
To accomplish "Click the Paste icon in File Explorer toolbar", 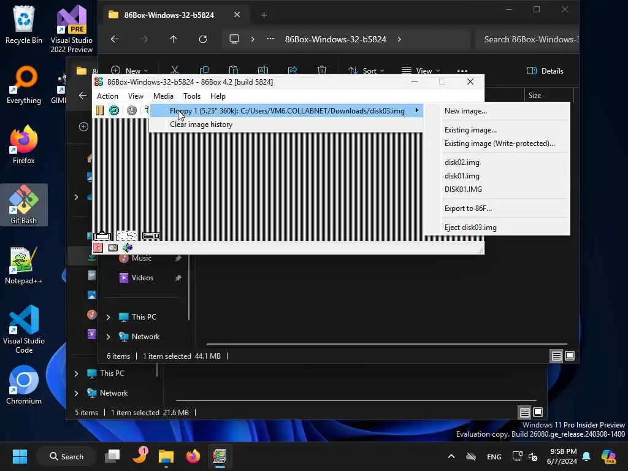I will click(x=234, y=71).
